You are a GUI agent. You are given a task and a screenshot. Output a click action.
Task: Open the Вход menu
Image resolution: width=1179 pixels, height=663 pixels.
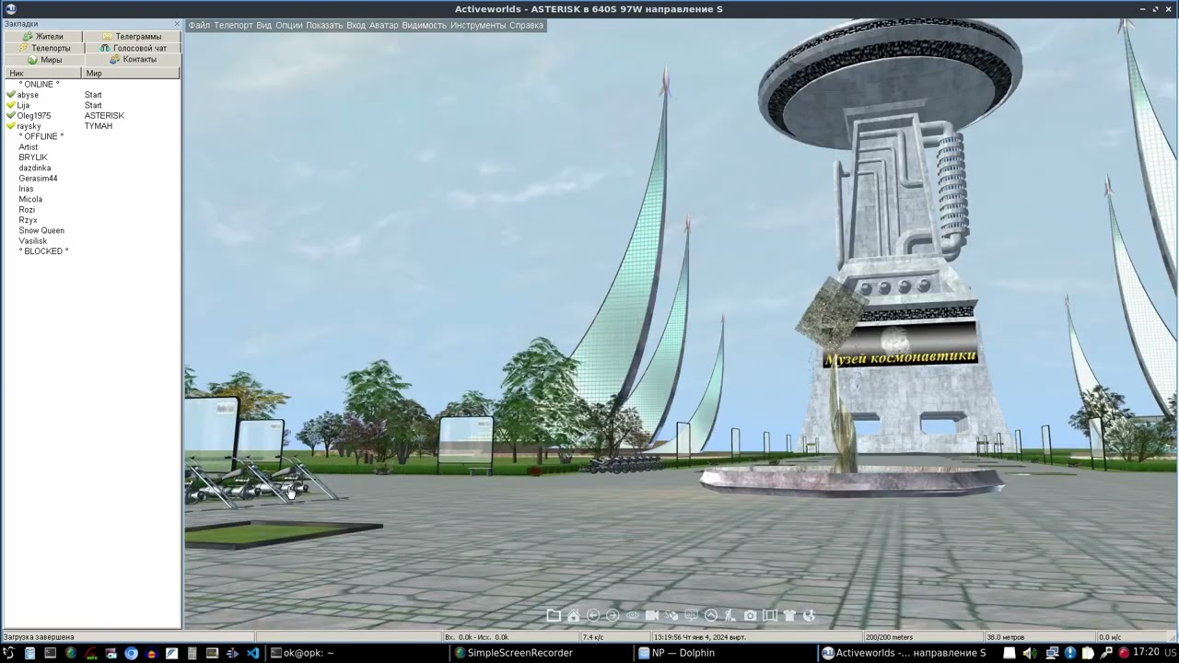356,25
